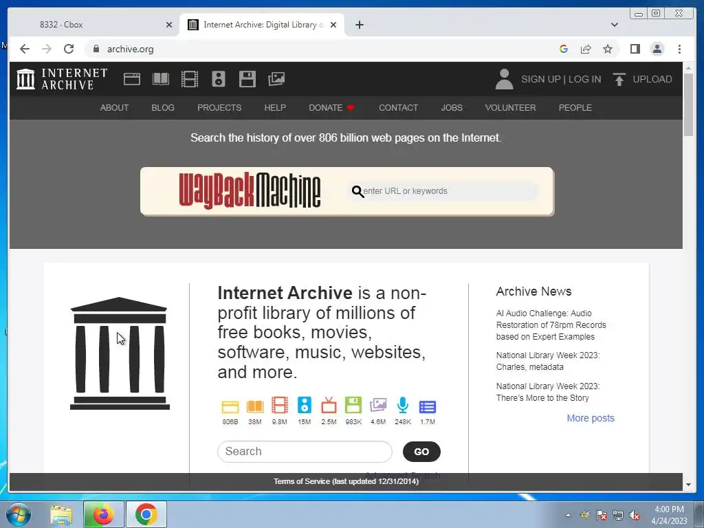Viewport: 704px width, 528px height.
Task: Click the yellow Web pages icon labeled 806B
Action: pos(230,406)
